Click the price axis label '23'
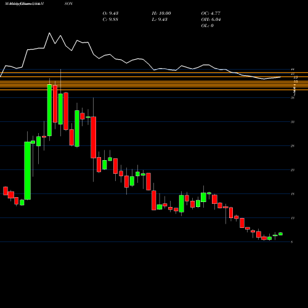The image size is (308, 308). coord(293,170)
